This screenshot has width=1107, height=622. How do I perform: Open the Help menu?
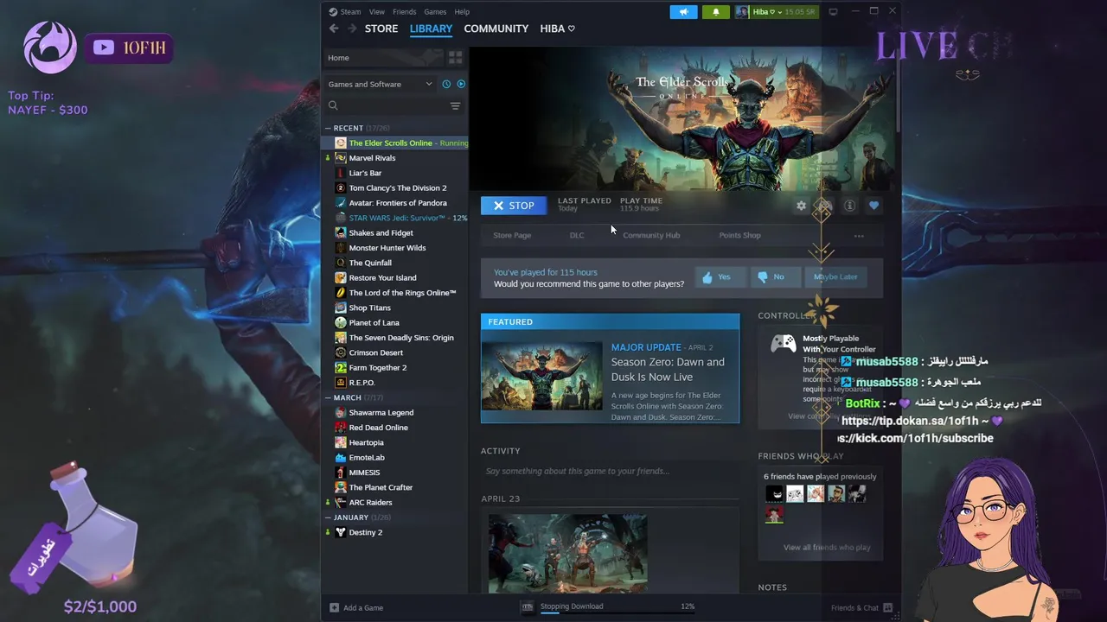click(x=462, y=12)
